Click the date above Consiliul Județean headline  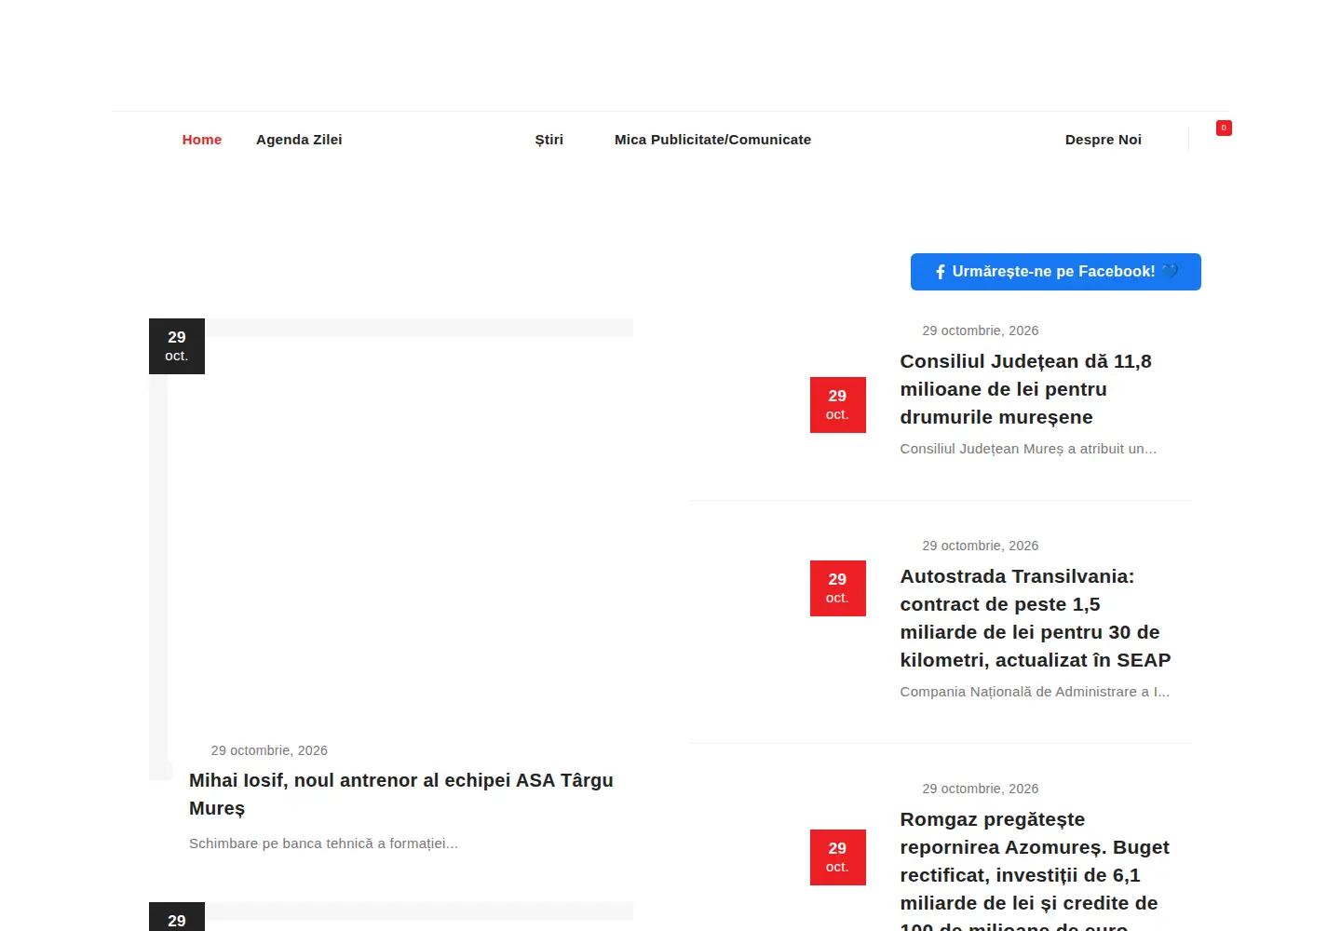(981, 331)
